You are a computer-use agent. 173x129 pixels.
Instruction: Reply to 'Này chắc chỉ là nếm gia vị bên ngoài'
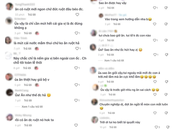[27, 68]
